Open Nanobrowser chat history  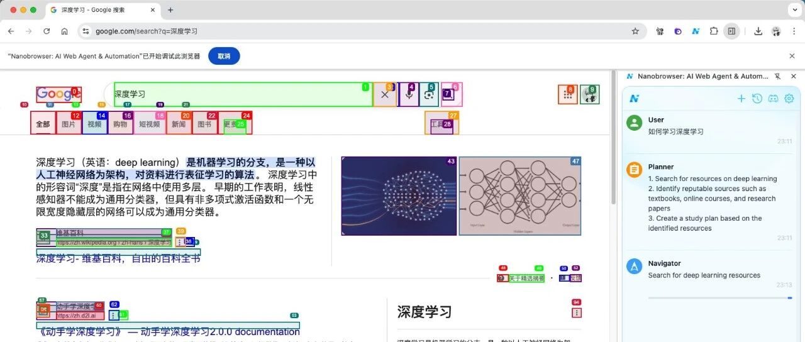tap(757, 99)
